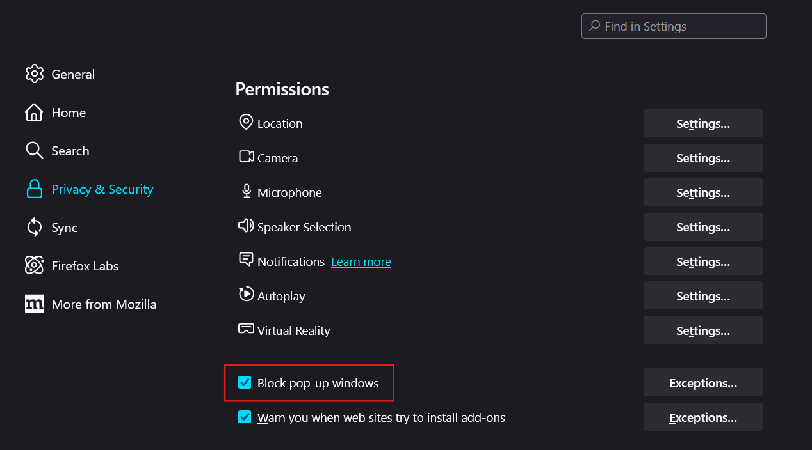
Task: Click the Mozilla 'm' logo icon
Action: pos(34,304)
